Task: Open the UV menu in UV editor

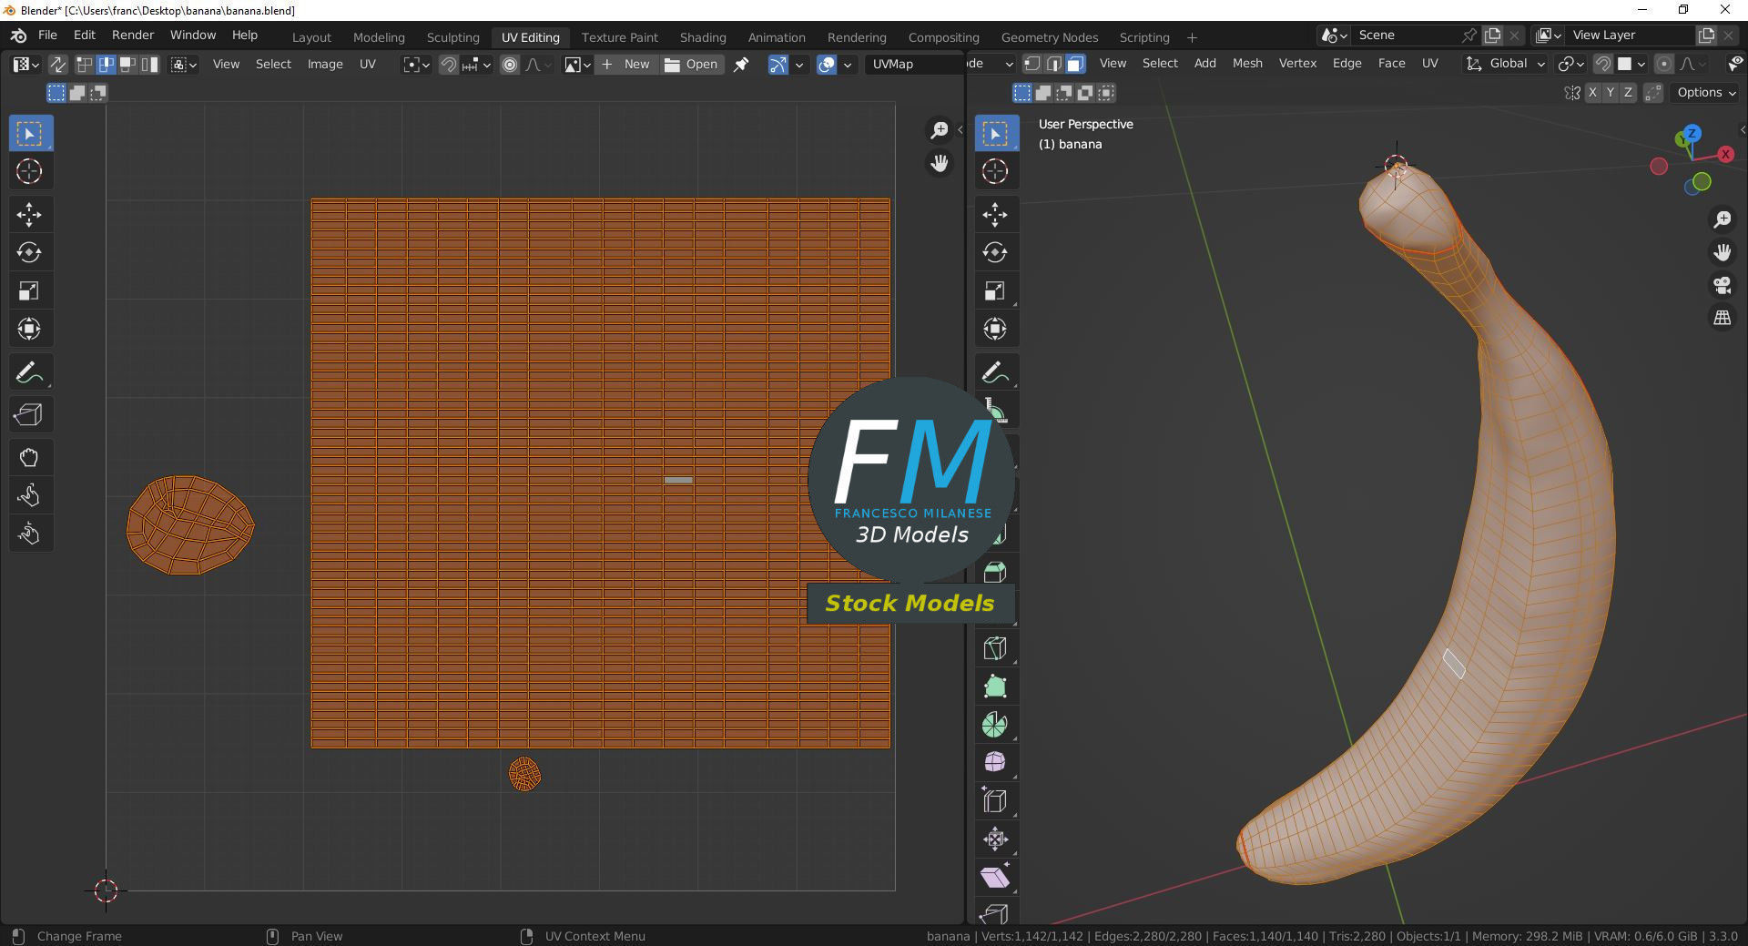Action: pos(368,65)
